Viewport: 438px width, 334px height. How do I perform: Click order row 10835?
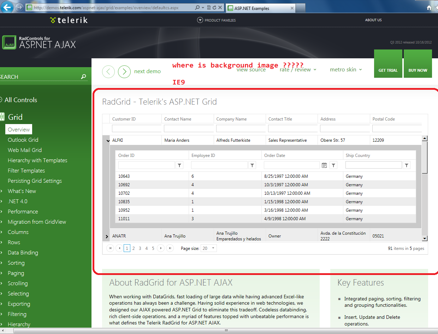pyautogui.click(x=266, y=202)
